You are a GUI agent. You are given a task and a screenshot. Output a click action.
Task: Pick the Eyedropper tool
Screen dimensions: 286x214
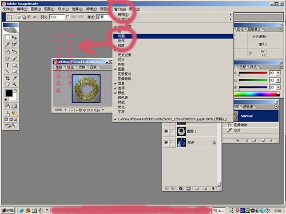click(x=14, y=78)
